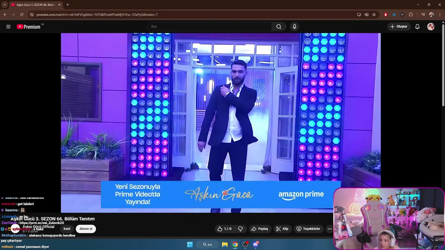Switch to Chrome in taskbar
The image size is (445, 250).
tap(235, 244)
